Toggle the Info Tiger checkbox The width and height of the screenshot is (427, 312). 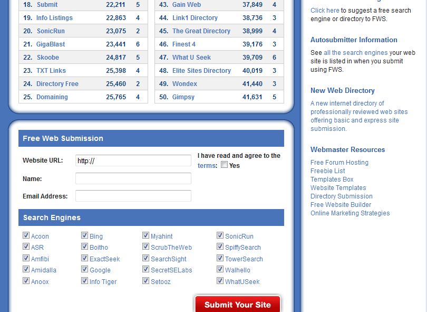tap(84, 281)
